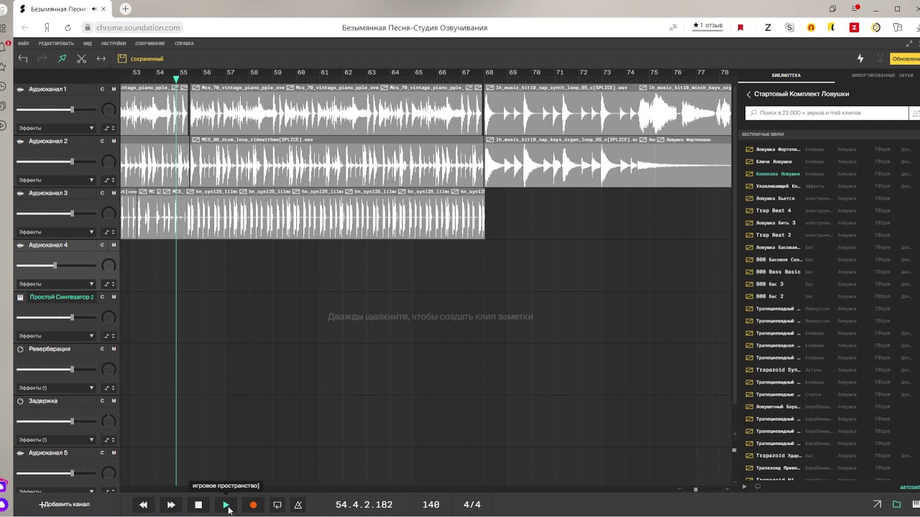
Task: Switch to the Импортированные звуки tab
Action: tap(882, 75)
